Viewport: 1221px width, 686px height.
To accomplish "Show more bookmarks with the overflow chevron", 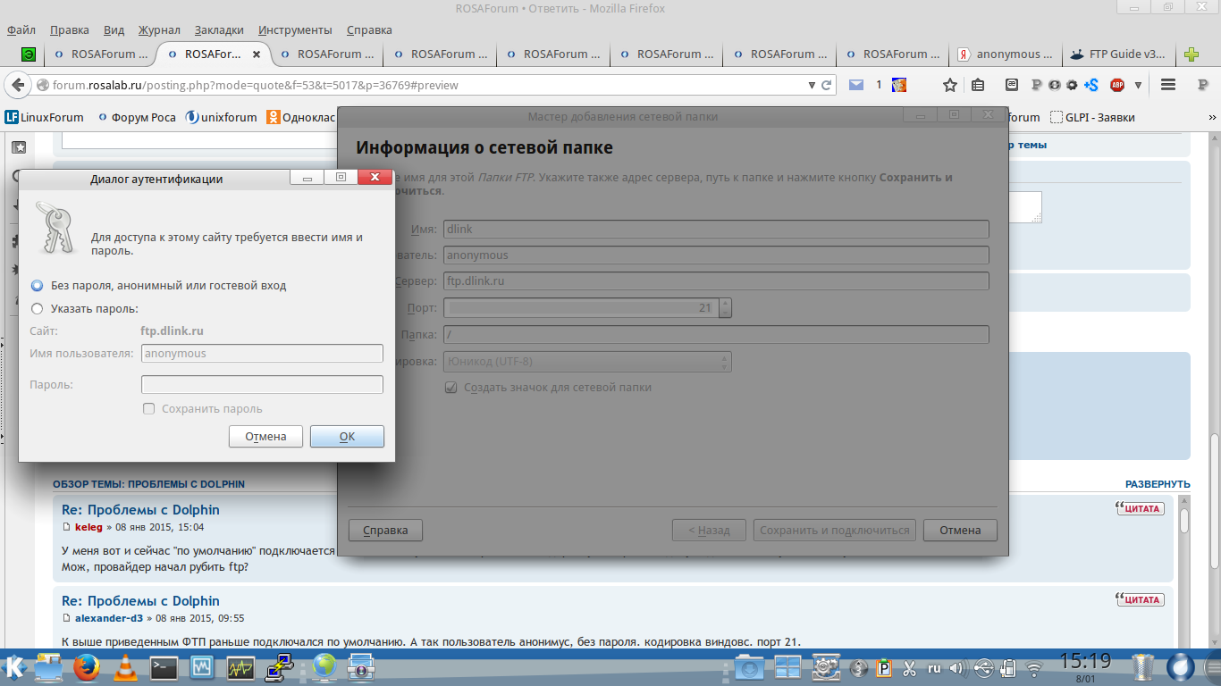I will [x=1211, y=117].
